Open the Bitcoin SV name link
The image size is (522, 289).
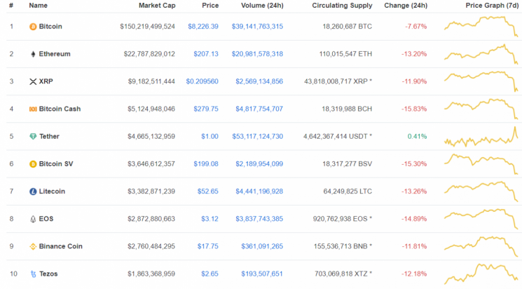point(56,164)
